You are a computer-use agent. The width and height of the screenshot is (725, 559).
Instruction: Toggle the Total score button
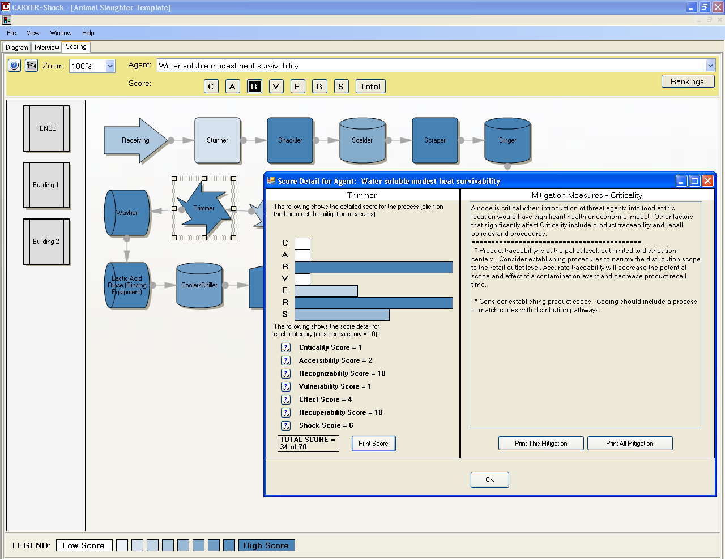point(370,87)
